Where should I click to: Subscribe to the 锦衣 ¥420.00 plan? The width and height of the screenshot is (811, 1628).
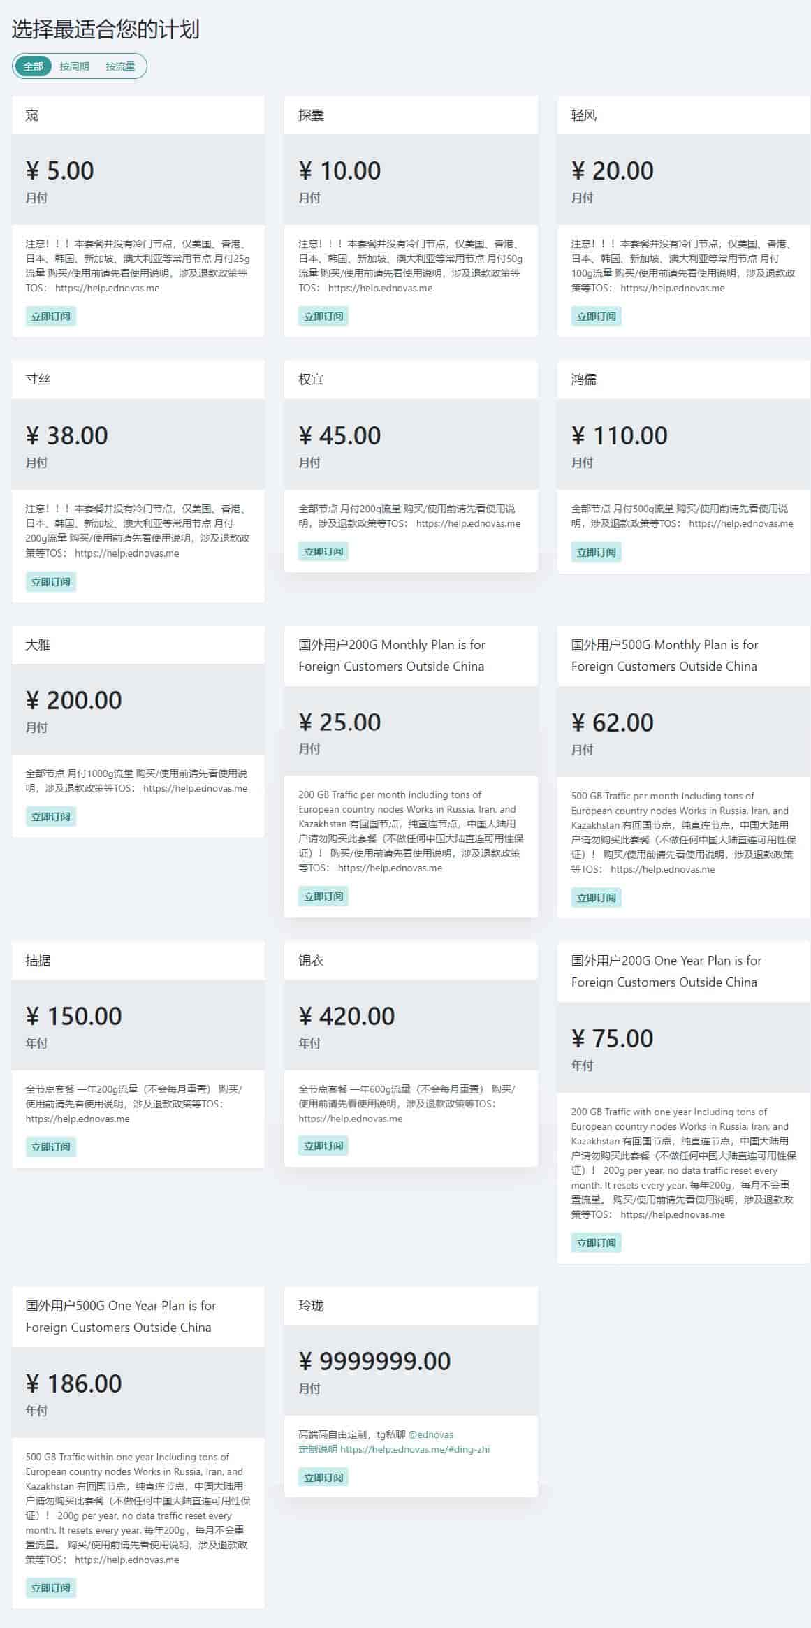tap(323, 1146)
